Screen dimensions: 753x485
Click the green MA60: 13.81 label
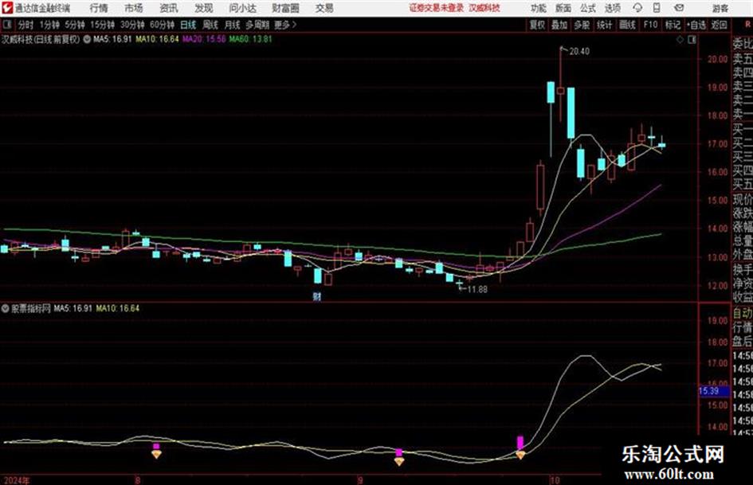(251, 39)
